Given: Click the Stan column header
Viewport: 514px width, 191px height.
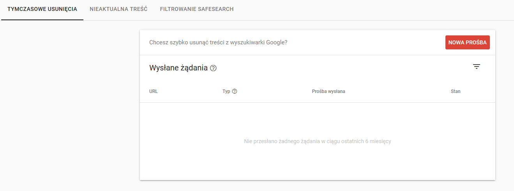Looking at the screenshot, I should pyautogui.click(x=456, y=91).
